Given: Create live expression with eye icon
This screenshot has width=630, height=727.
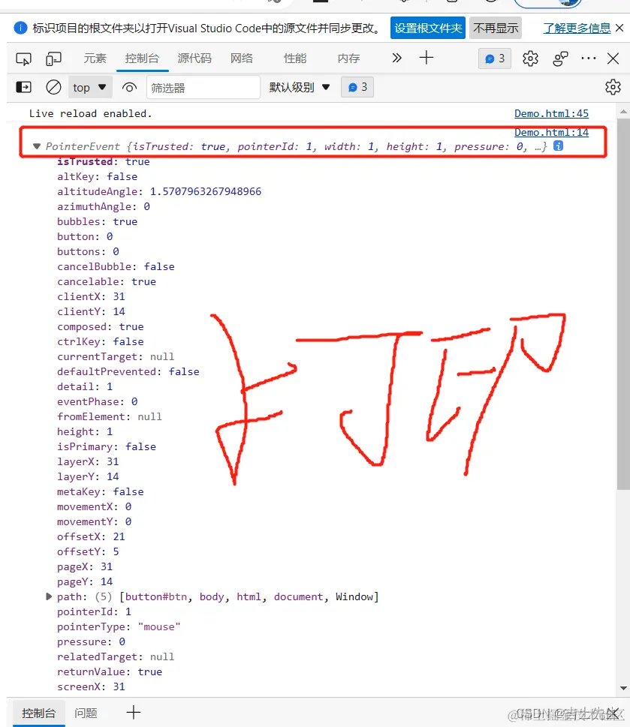Looking at the screenshot, I should tap(129, 87).
